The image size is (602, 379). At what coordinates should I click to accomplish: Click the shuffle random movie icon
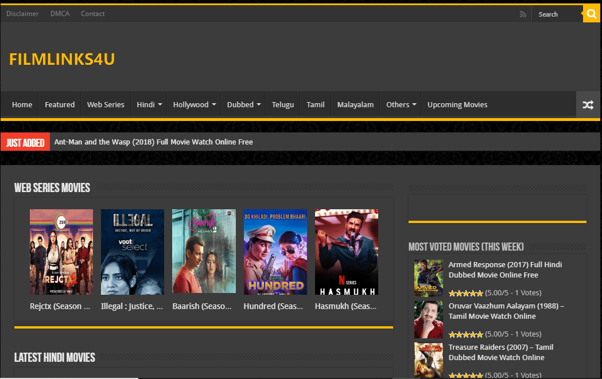pyautogui.click(x=588, y=105)
